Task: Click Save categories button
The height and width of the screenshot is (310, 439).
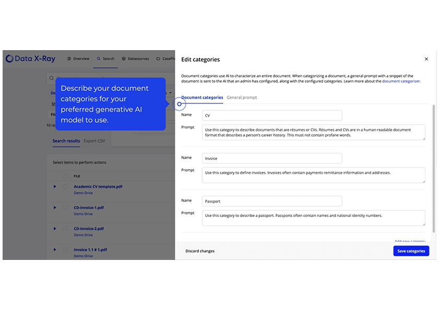Action: [411, 251]
